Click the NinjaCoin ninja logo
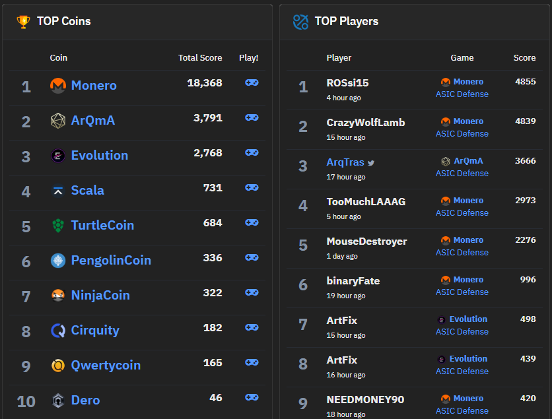 tap(58, 296)
